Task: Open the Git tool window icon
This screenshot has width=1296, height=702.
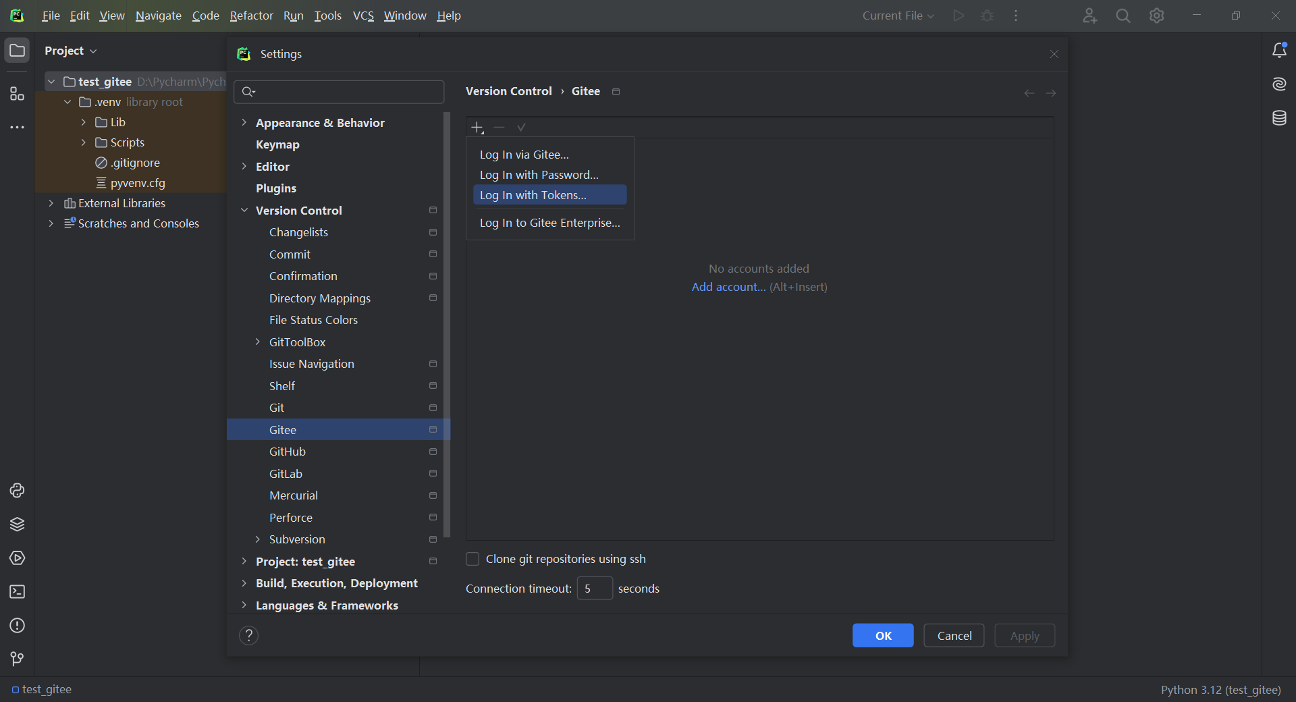Action: pos(17,659)
